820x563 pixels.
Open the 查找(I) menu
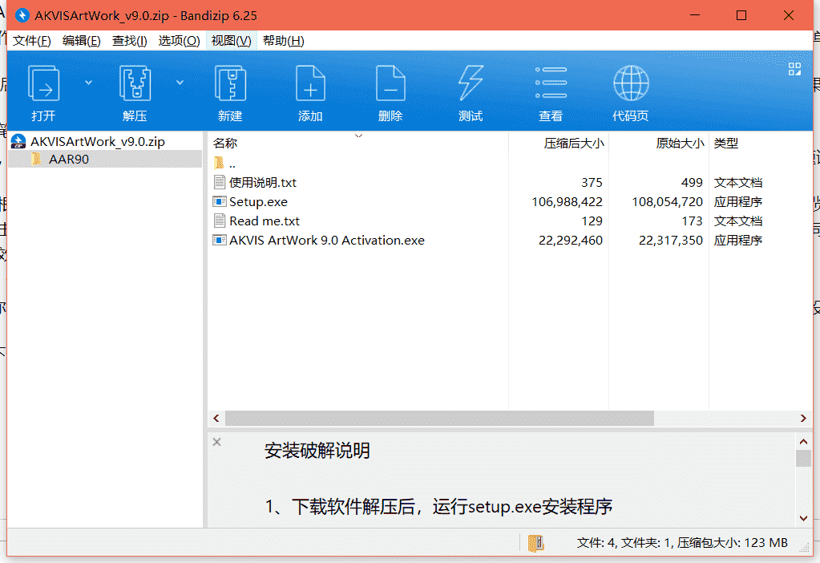pyautogui.click(x=129, y=41)
